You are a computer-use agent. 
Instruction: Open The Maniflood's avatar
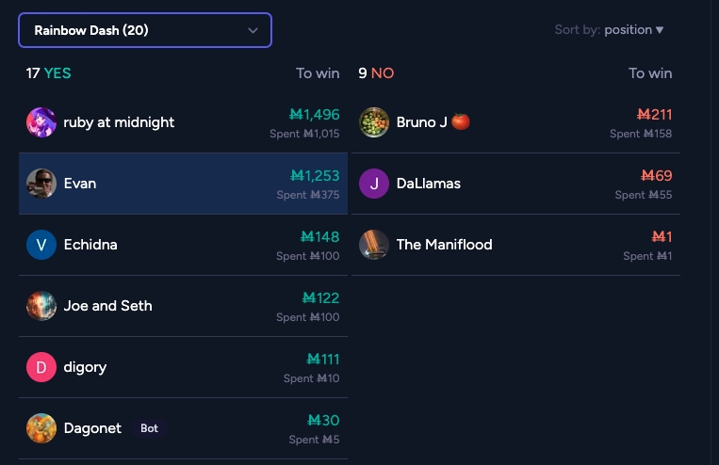pyautogui.click(x=374, y=245)
